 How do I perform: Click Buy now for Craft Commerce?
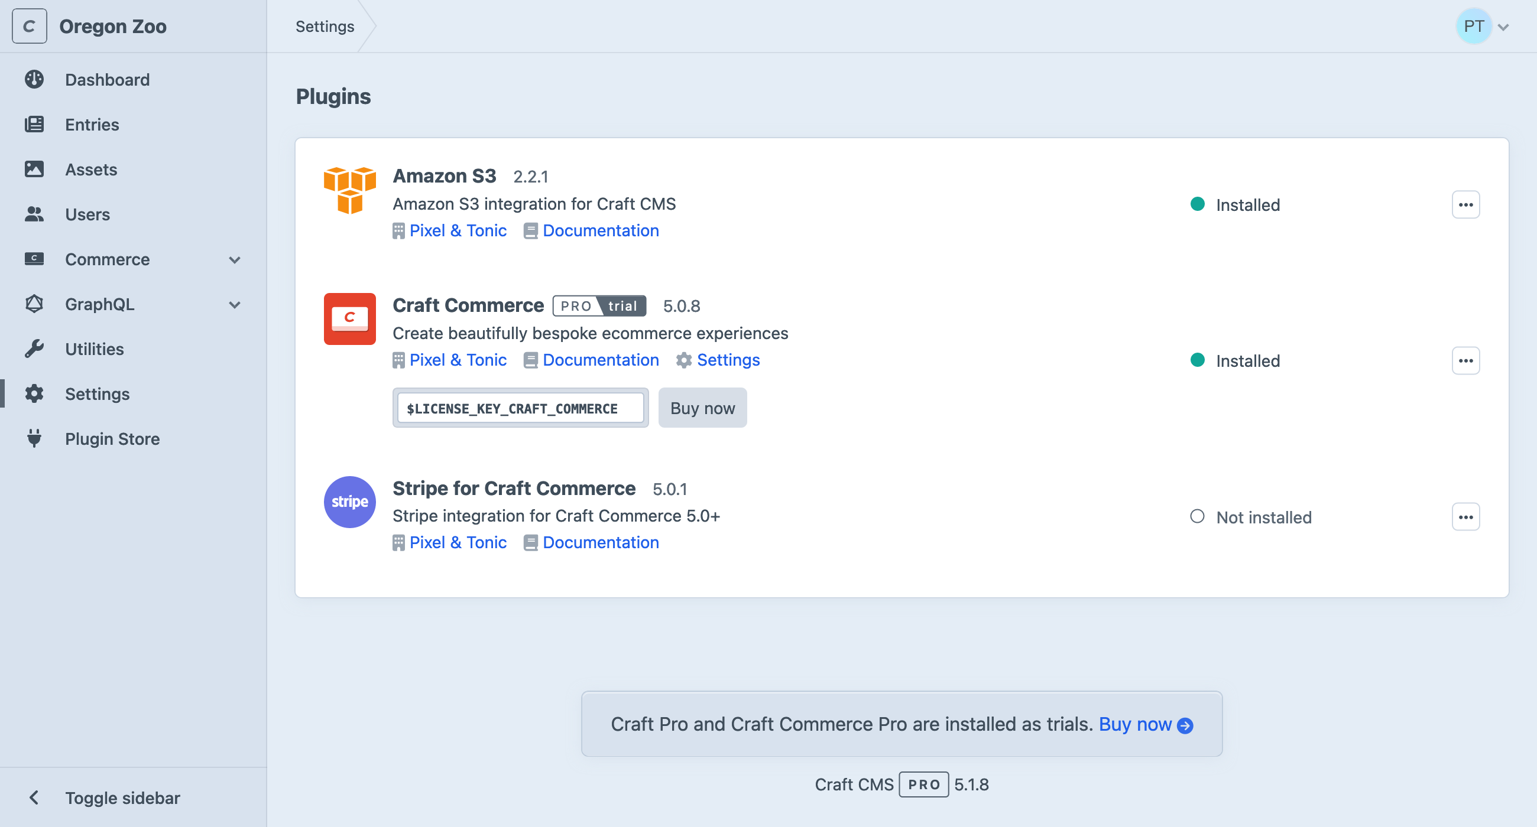[x=702, y=407]
